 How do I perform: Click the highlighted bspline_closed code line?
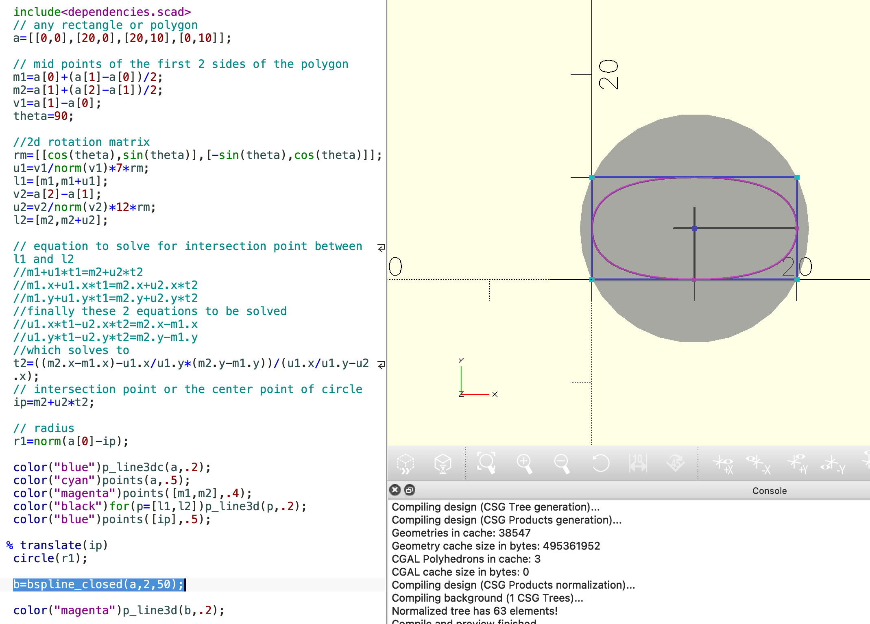[98, 584]
